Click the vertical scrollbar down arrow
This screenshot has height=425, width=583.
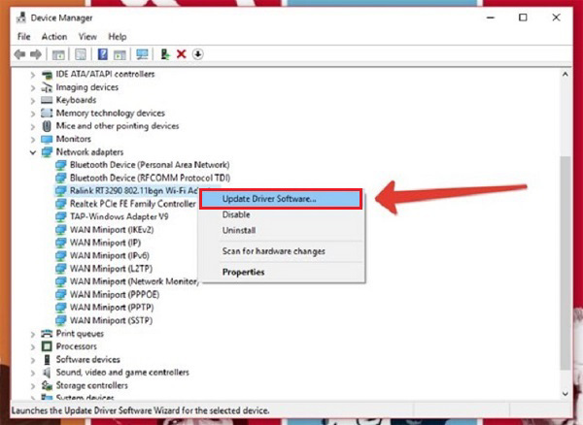coord(566,393)
